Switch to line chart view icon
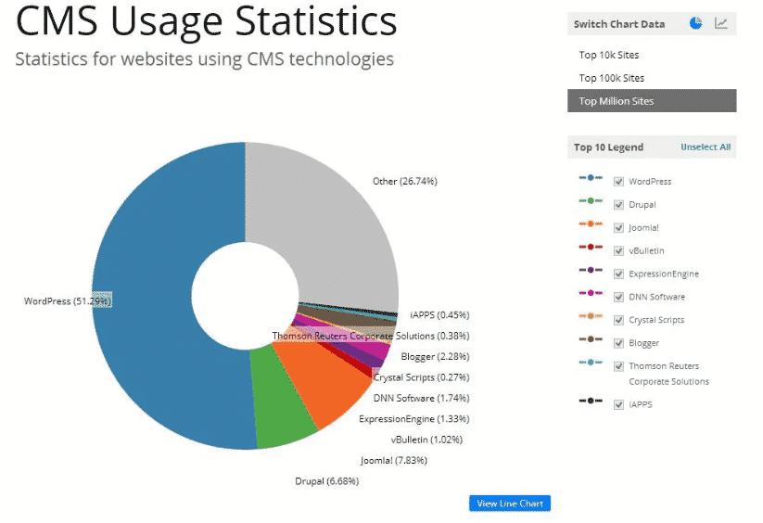763x523 pixels. pos(721,23)
